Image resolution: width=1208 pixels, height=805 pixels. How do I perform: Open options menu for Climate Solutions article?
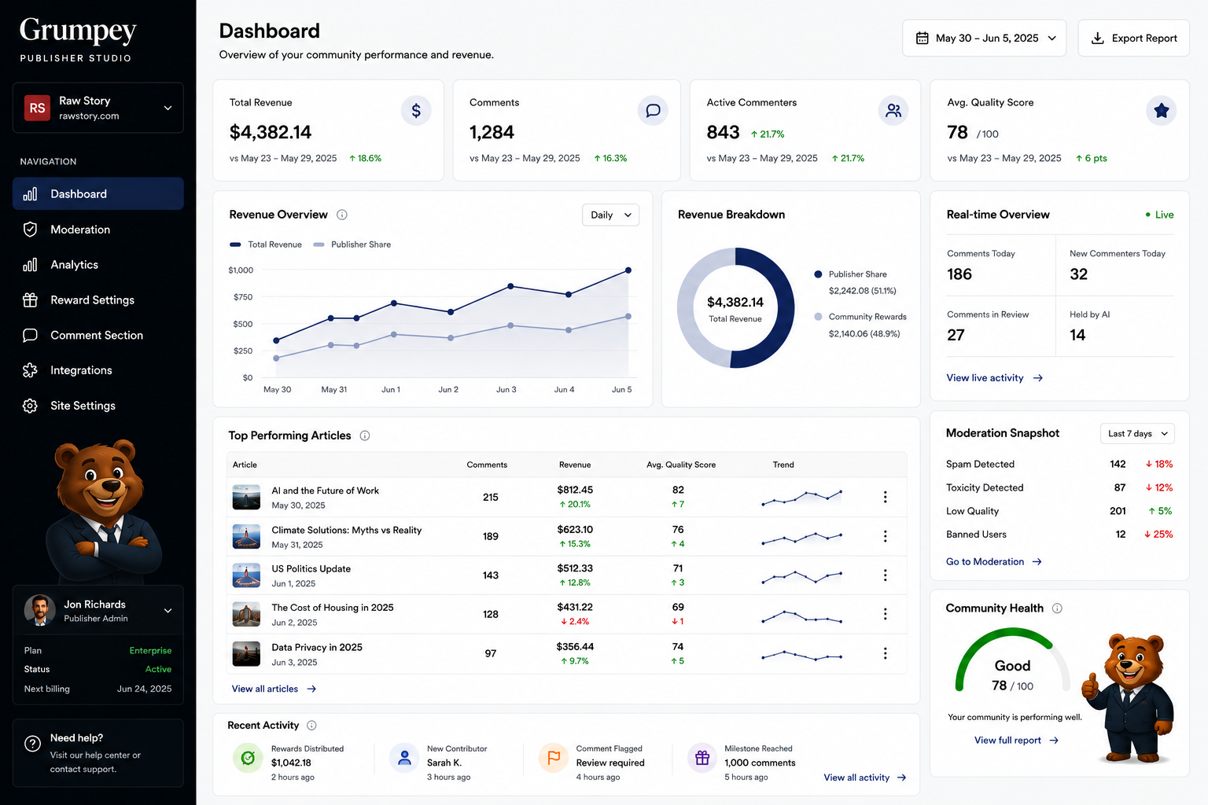click(885, 536)
